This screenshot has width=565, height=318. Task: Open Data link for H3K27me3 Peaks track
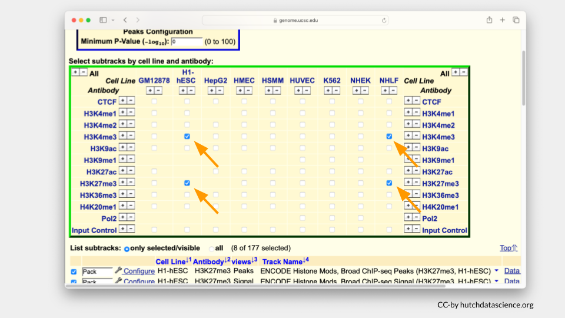pos(511,271)
